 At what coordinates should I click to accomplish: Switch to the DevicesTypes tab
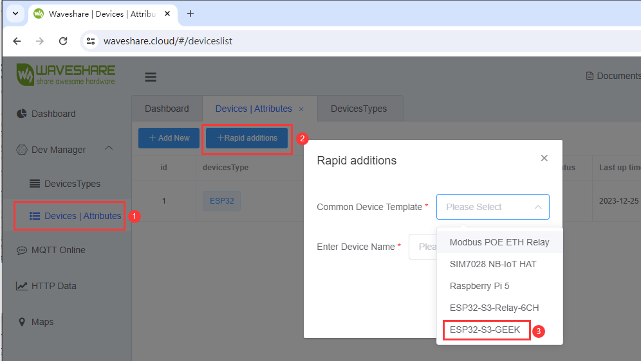coord(359,109)
